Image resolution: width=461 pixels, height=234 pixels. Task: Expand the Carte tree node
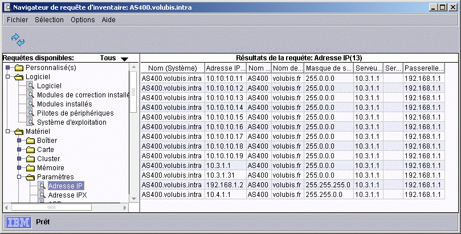click(x=19, y=150)
